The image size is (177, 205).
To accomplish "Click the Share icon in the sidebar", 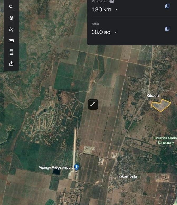I will (11, 64).
